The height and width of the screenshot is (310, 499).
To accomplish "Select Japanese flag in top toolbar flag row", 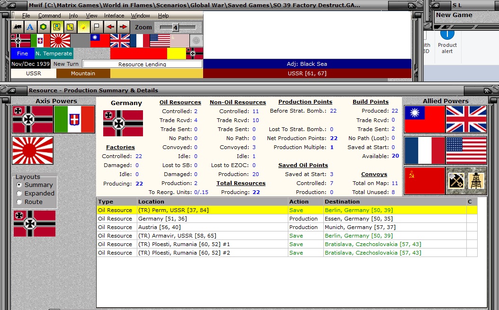I will (x=61, y=41).
